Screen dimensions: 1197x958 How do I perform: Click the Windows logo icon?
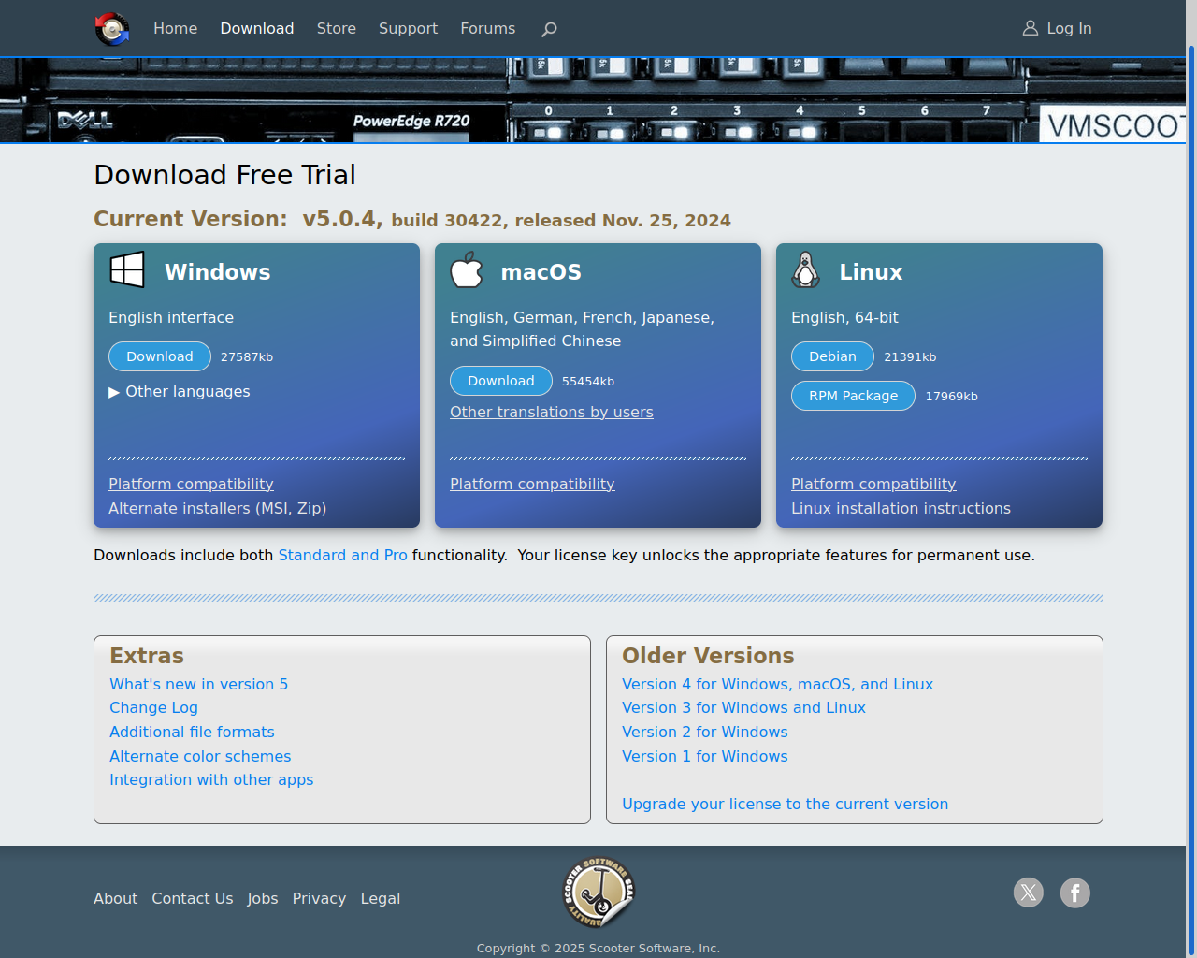tap(127, 270)
